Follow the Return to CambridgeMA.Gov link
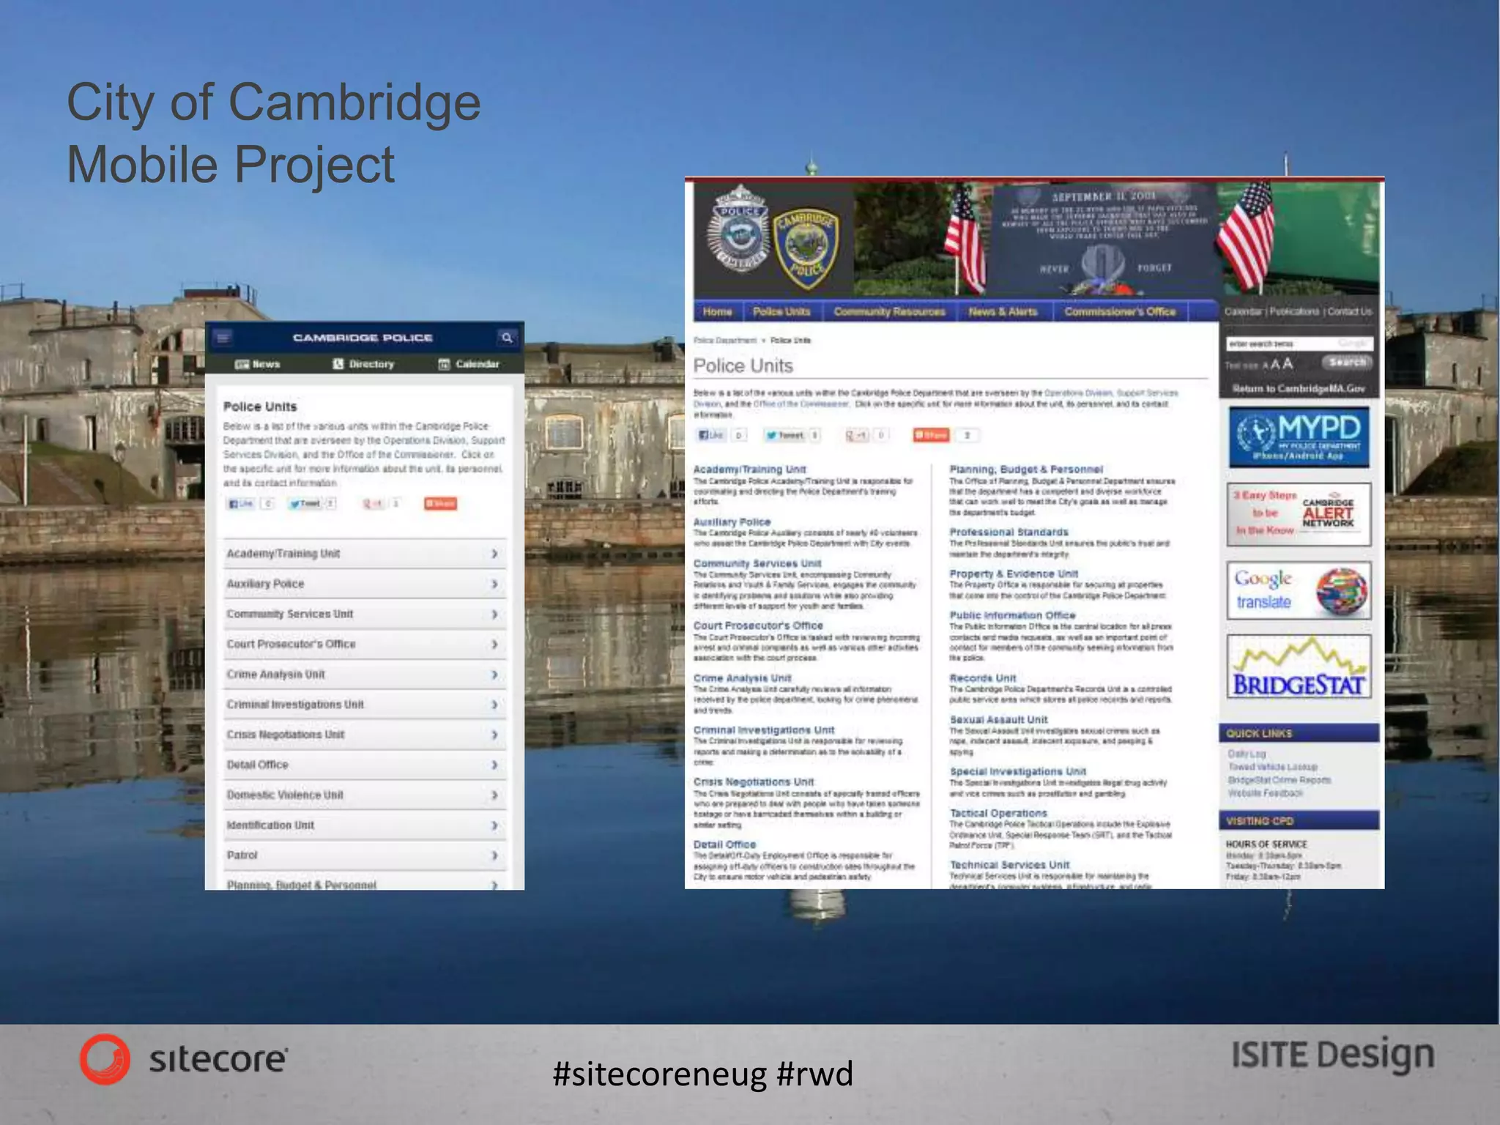The width and height of the screenshot is (1500, 1125). 1298,388
